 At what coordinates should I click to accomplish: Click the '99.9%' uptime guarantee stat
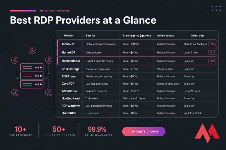(x=97, y=129)
